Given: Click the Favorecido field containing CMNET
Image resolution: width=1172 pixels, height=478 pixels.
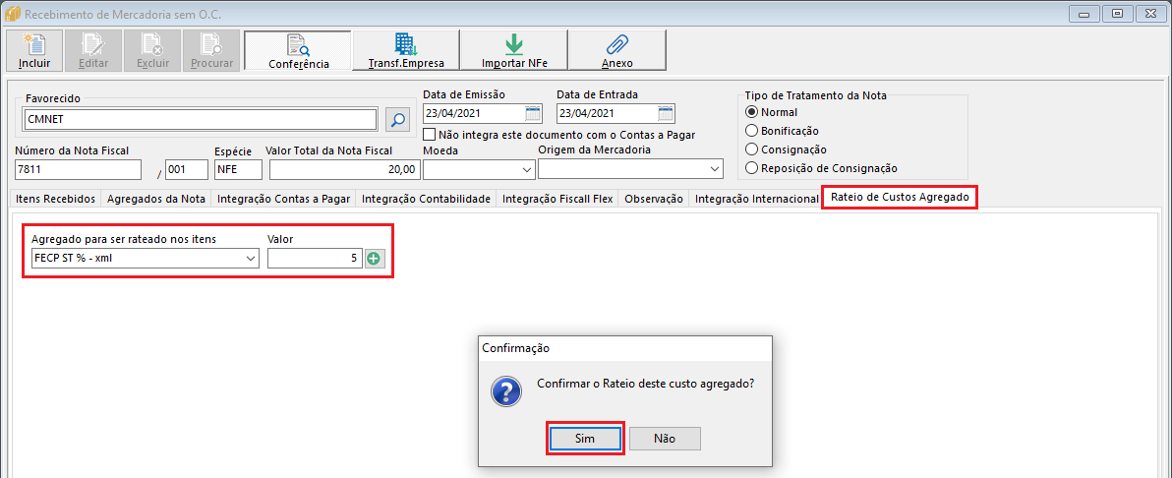Looking at the screenshot, I should tap(201, 119).
